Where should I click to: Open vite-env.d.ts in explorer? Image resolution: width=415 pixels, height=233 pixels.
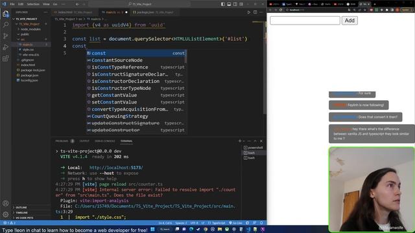pyautogui.click(x=30, y=54)
